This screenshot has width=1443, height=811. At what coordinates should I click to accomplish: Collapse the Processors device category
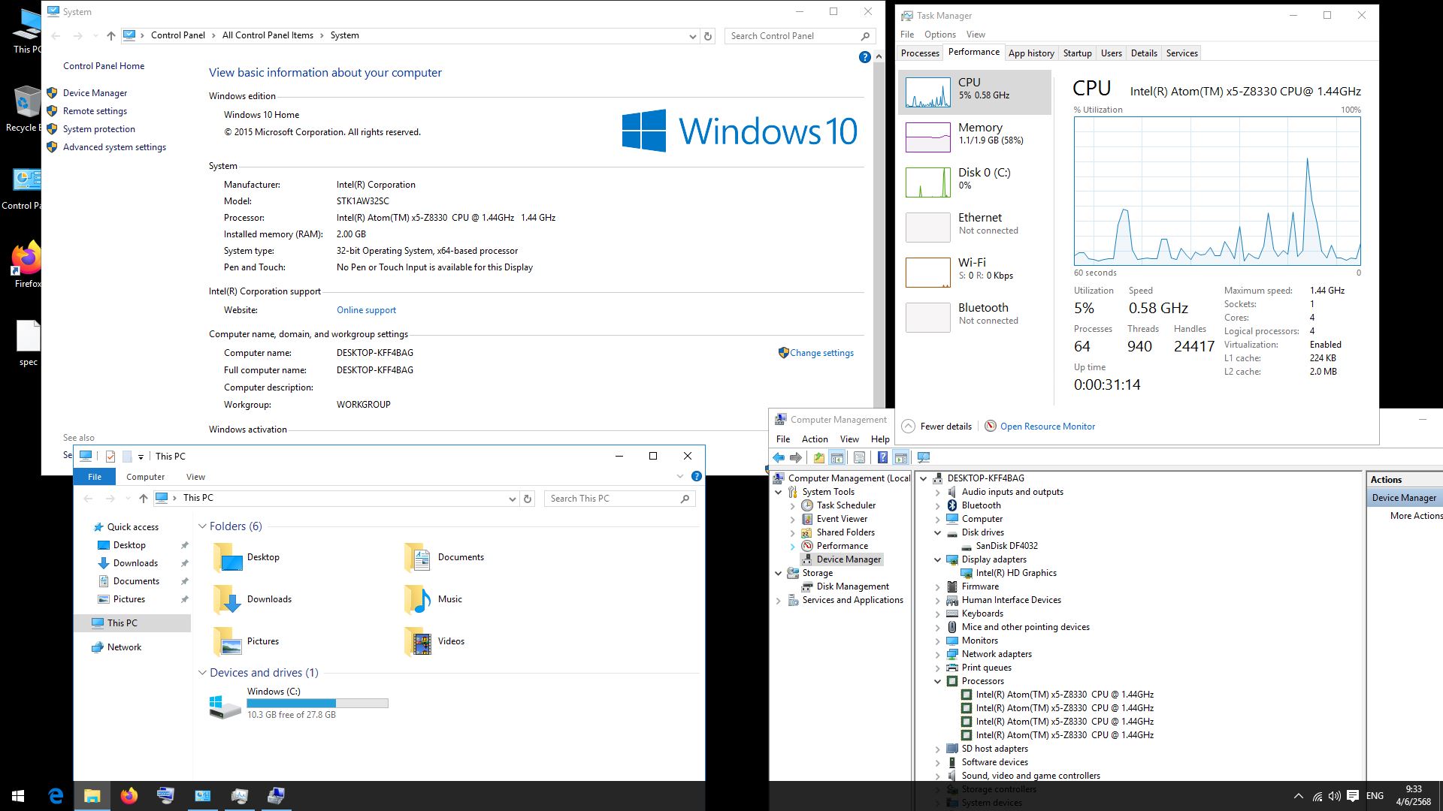tap(937, 681)
